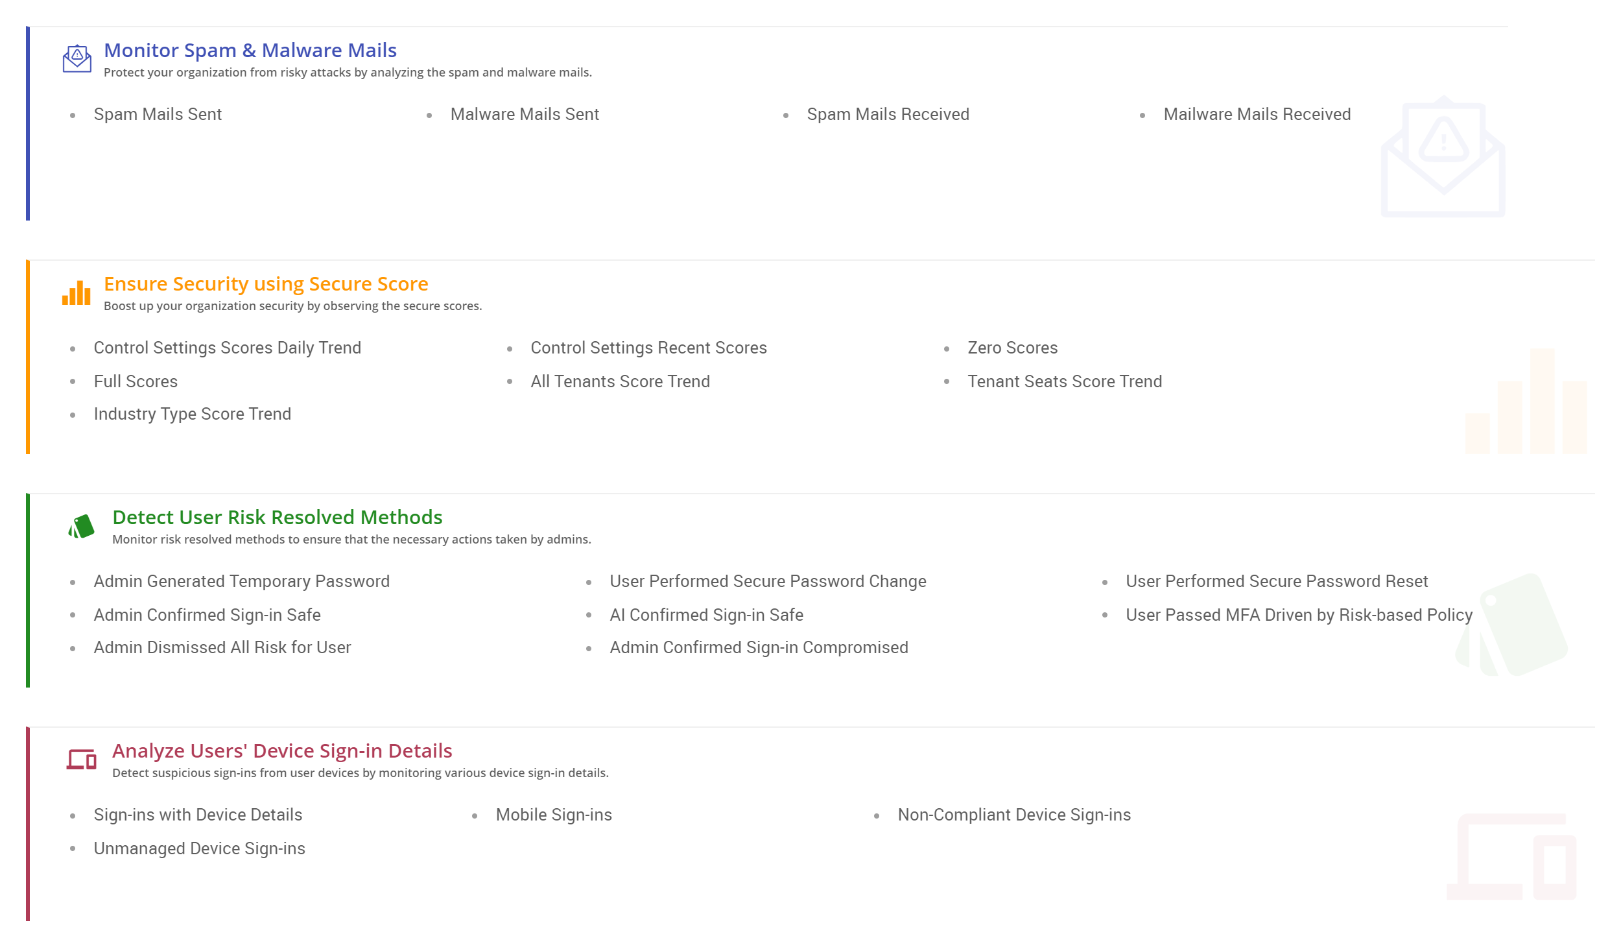The image size is (1621, 947).
Task: Open the Ensure Security using Secure Score heading
Action: point(266,284)
